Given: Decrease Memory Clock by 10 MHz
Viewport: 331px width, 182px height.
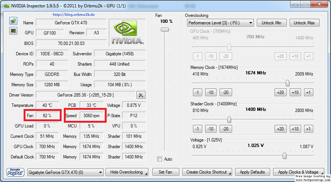Looking at the screenshot, I should 210,92.
